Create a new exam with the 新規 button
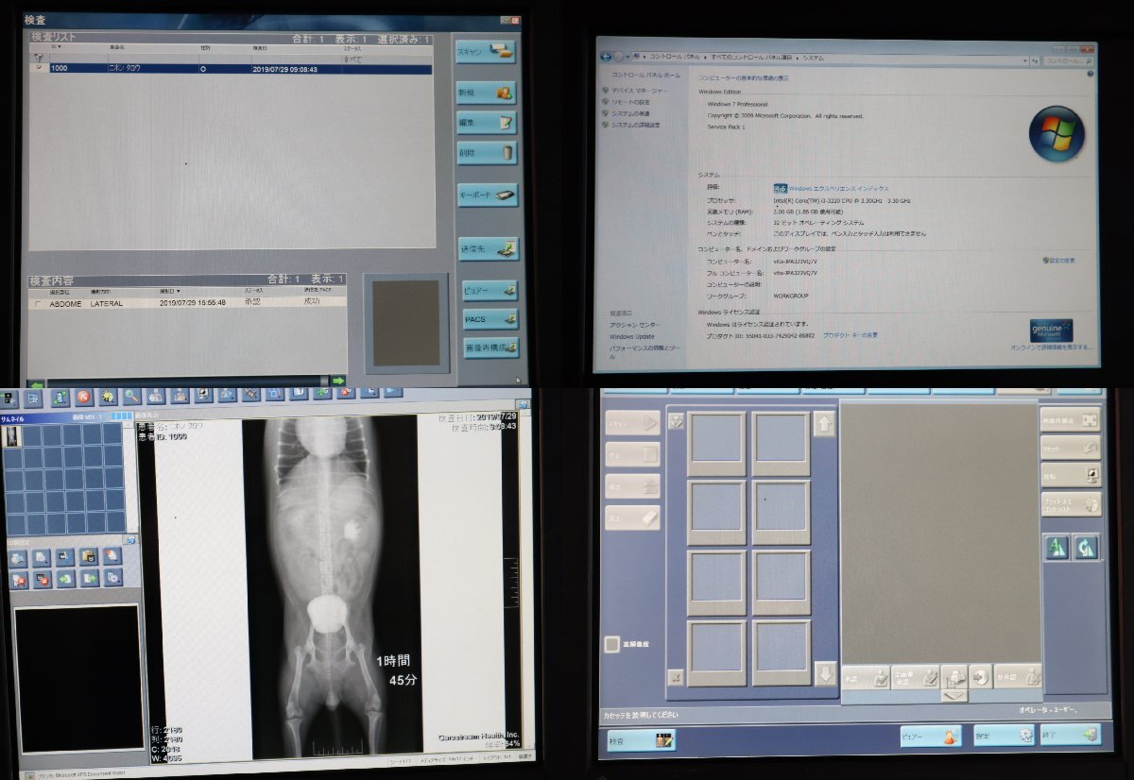The image size is (1134, 780). pyautogui.click(x=487, y=93)
